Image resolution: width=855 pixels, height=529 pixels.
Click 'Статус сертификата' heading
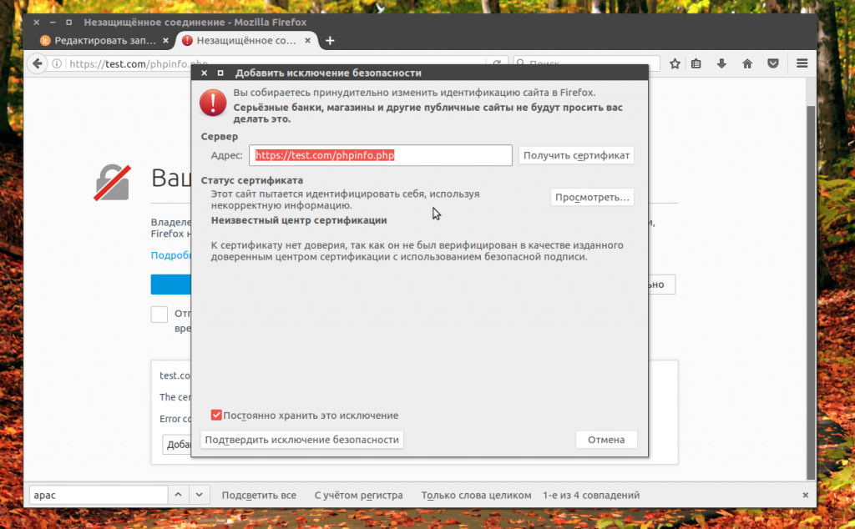click(x=252, y=180)
